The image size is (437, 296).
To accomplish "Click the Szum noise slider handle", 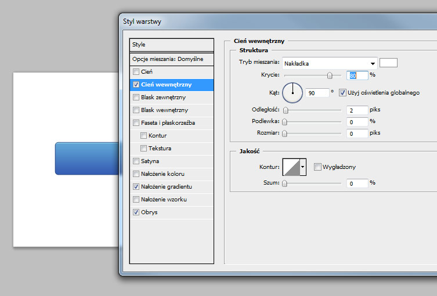I will (284, 183).
